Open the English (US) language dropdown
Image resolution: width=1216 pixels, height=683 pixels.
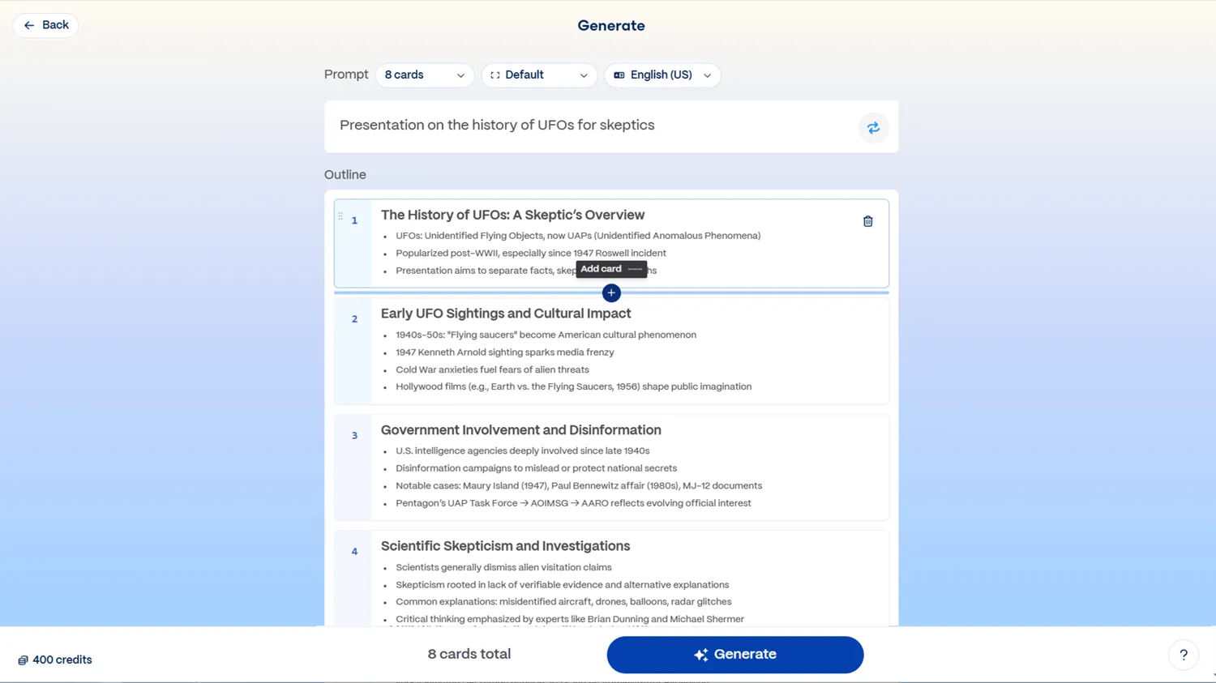[662, 75]
